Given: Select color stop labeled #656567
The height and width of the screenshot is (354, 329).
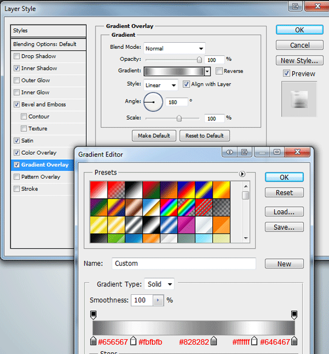Looking at the screenshot, I should pos(93,341).
